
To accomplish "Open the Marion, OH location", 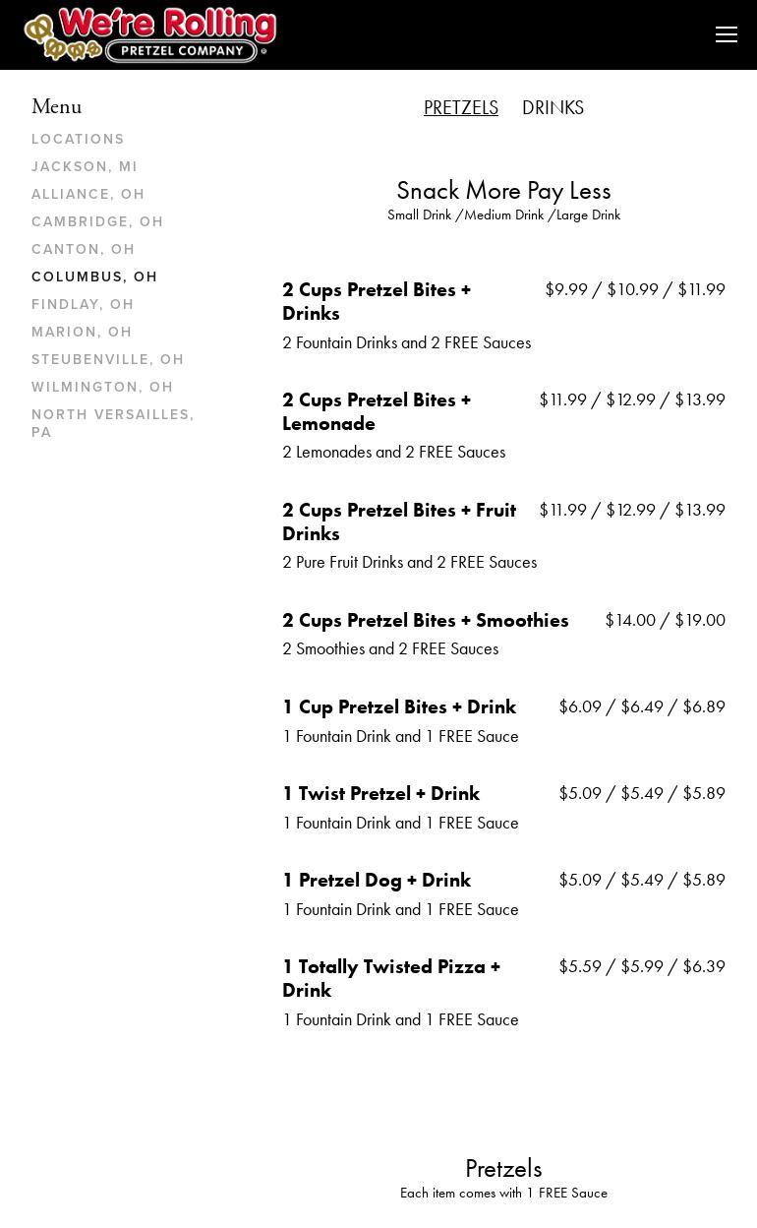I will click(x=82, y=333).
